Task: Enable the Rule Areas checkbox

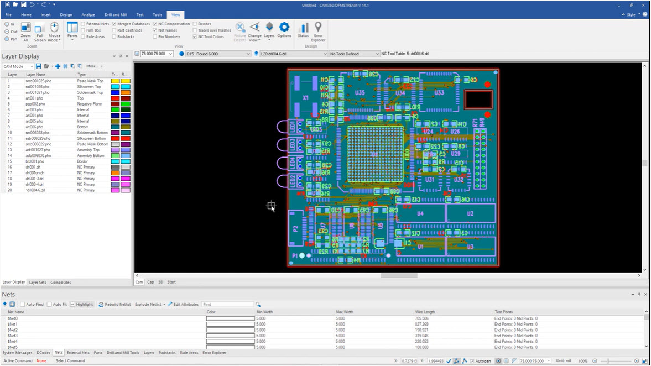Action: [x=83, y=36]
